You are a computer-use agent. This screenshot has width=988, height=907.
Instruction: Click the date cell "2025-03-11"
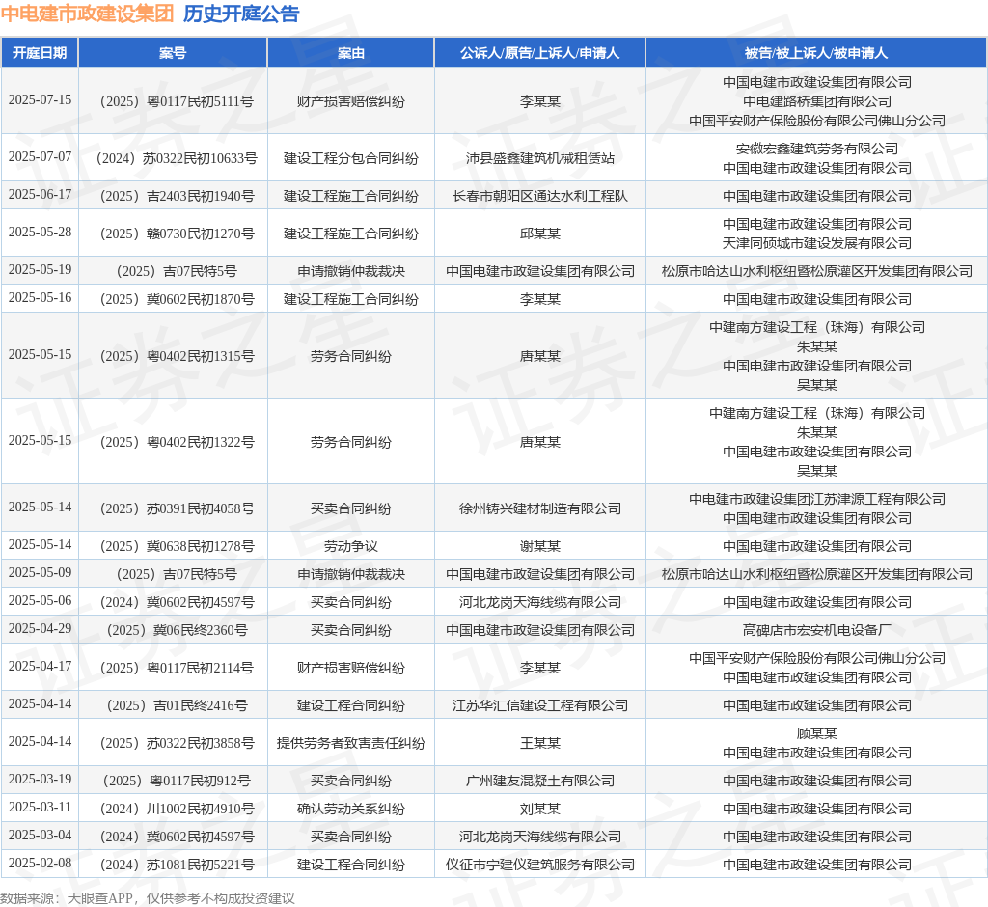(x=40, y=808)
